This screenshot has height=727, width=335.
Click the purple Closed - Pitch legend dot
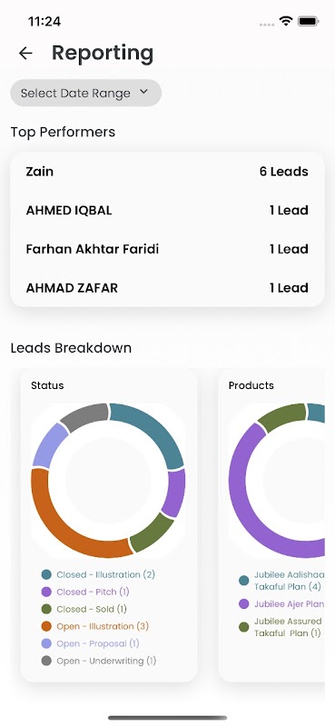(x=46, y=592)
